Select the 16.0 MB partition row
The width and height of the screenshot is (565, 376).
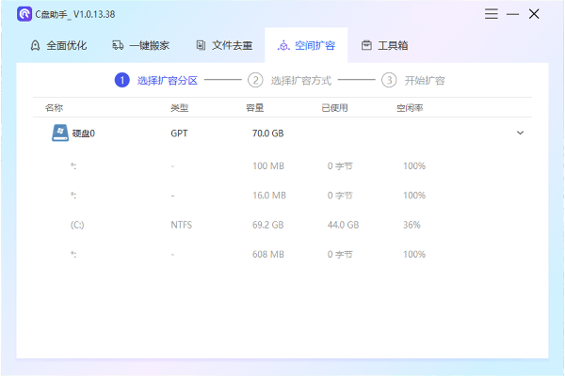[282, 196]
